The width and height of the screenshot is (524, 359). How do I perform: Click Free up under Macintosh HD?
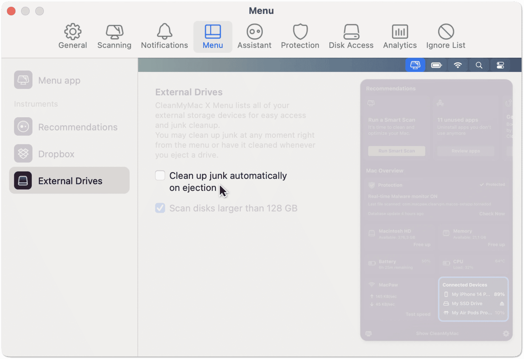pyautogui.click(x=422, y=244)
